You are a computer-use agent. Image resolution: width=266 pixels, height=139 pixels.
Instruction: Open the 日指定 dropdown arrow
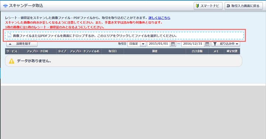pos(143,44)
